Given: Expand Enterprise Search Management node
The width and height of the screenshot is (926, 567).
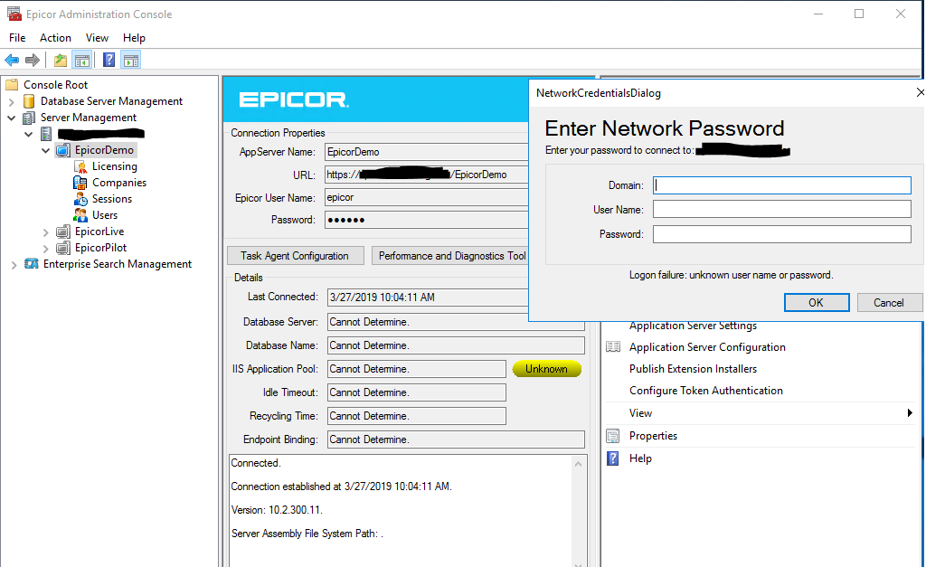Looking at the screenshot, I should tap(14, 265).
